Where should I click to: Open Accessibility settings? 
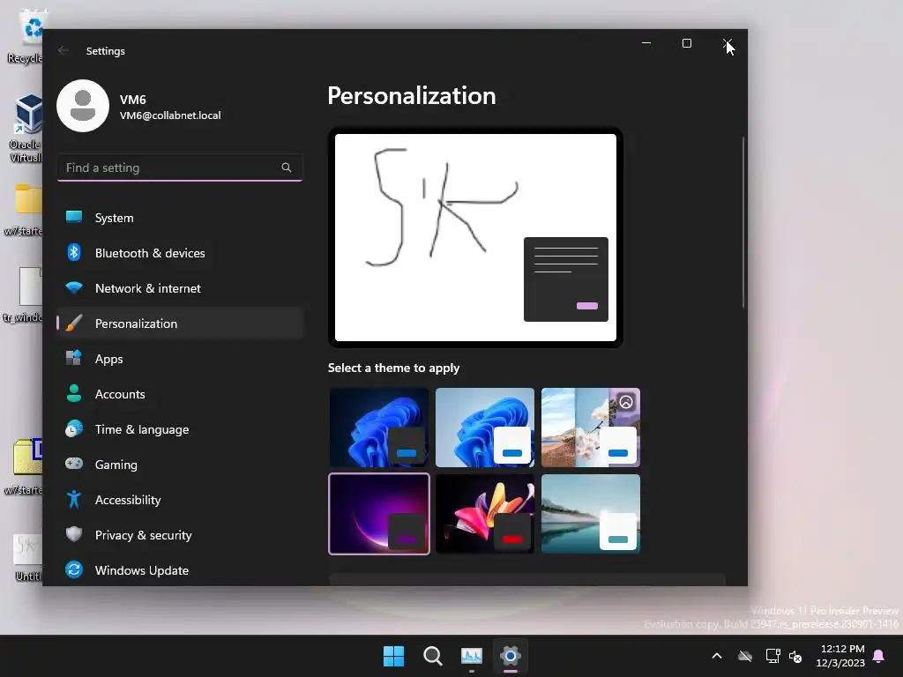[180, 500]
